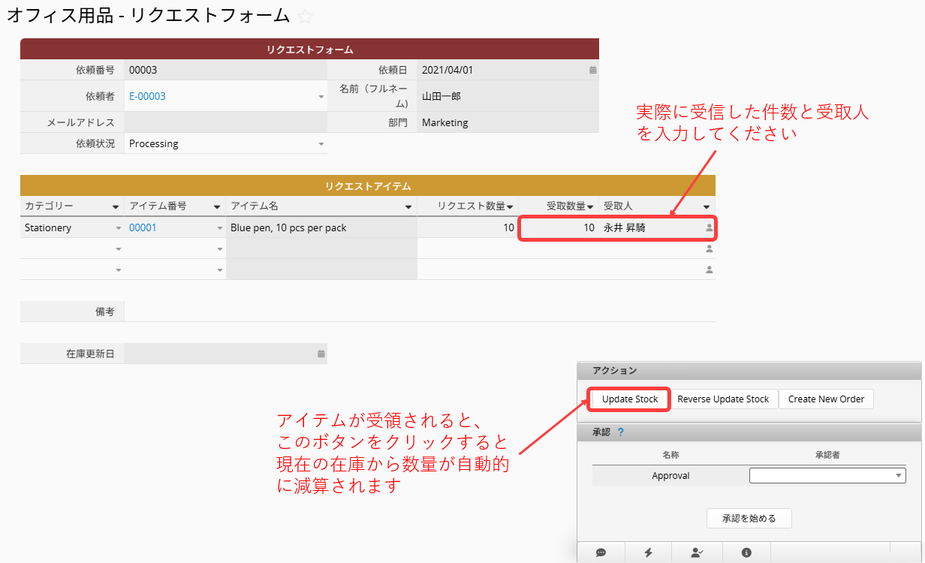Open the calendar picker for 在庫更新日
The width and height of the screenshot is (925, 563).
321,354
